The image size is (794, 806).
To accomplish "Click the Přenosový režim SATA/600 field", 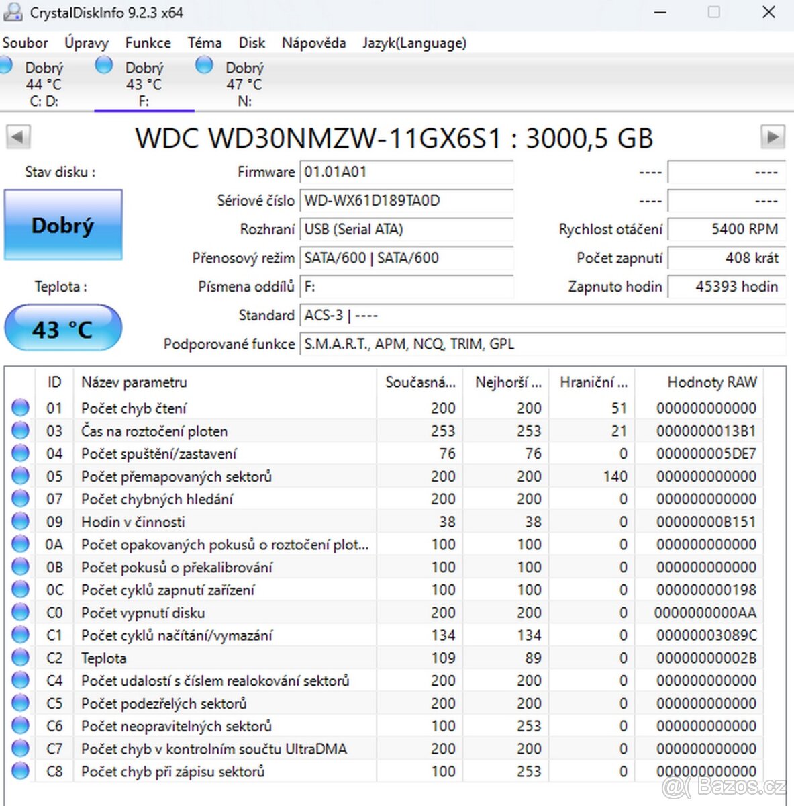I will [407, 258].
